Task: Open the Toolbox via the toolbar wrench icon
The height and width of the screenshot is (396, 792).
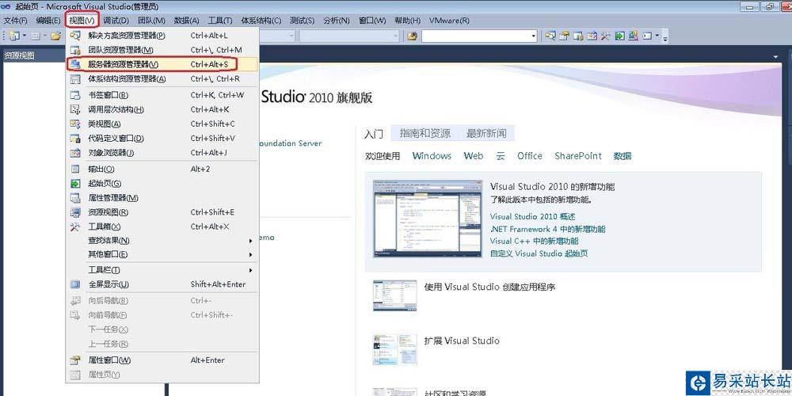Action: pos(605,36)
